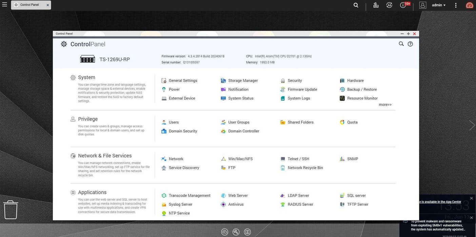Image resolution: width=476 pixels, height=237 pixels.
Task: Open Storage Manager
Action: 239,81
